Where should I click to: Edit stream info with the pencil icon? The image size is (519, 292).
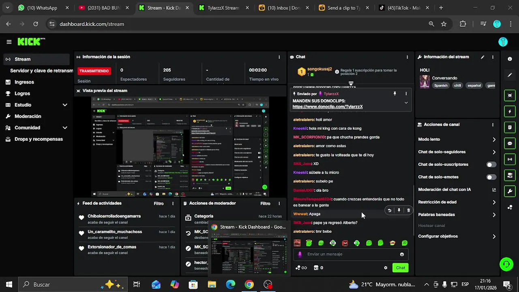point(483,57)
